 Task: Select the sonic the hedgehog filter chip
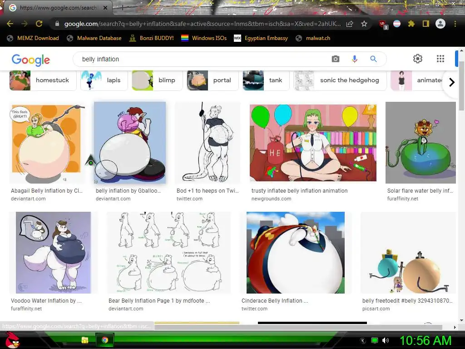[x=340, y=80]
